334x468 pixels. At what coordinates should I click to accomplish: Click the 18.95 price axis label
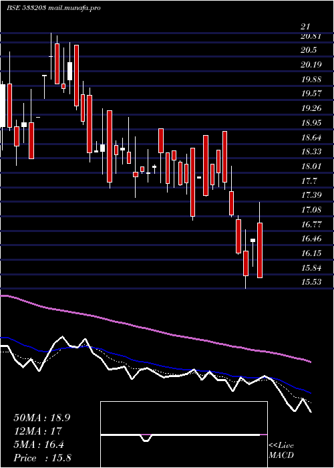pos(311,122)
